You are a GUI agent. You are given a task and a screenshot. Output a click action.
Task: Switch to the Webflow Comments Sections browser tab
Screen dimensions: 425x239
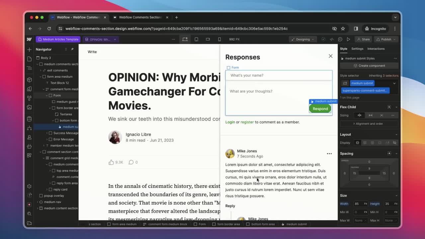pos(139,17)
